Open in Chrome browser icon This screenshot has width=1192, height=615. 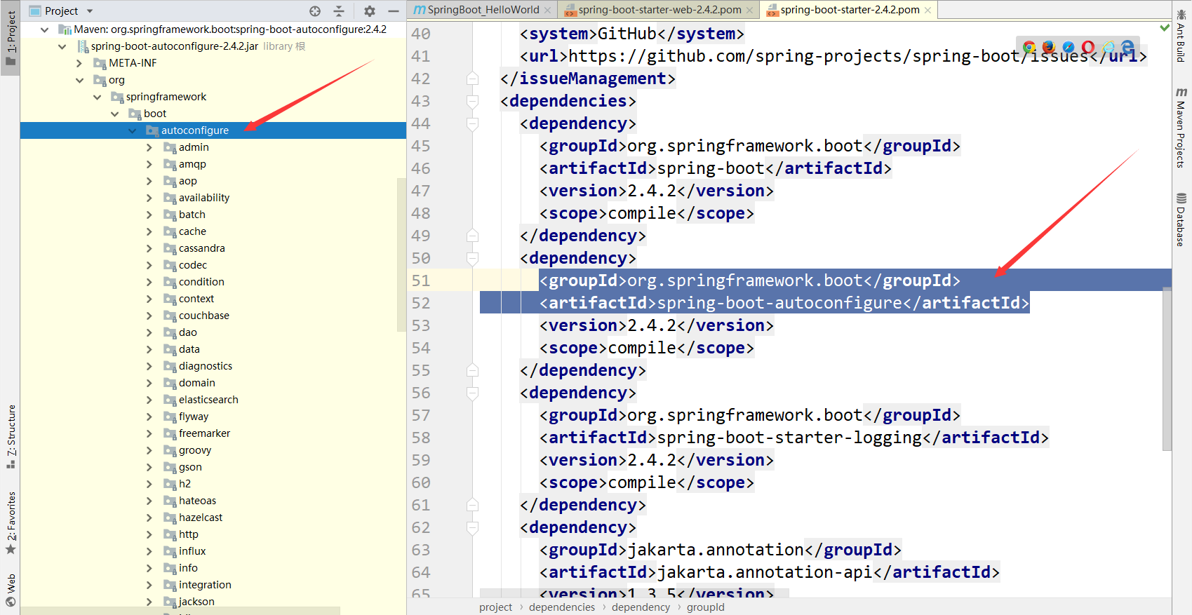(x=1029, y=47)
